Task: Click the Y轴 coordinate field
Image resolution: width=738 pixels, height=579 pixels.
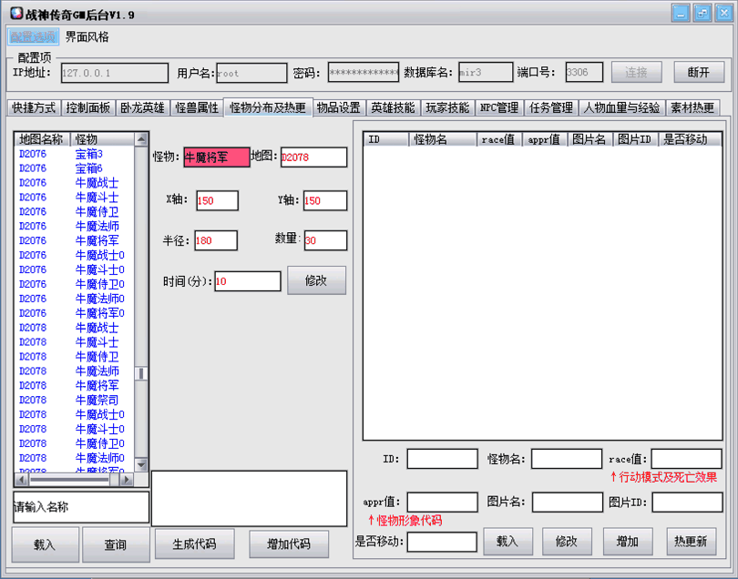Action: pos(325,201)
